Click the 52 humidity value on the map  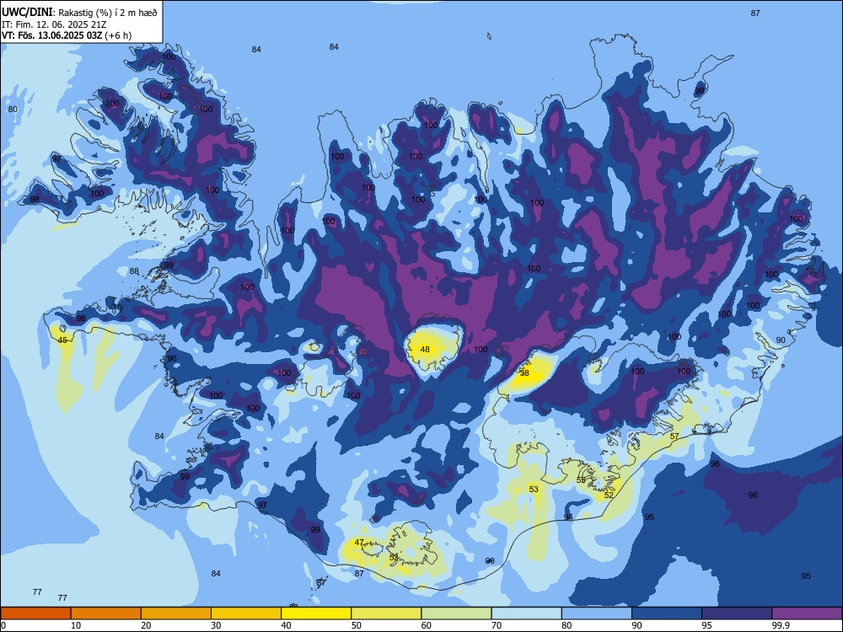[x=609, y=495]
